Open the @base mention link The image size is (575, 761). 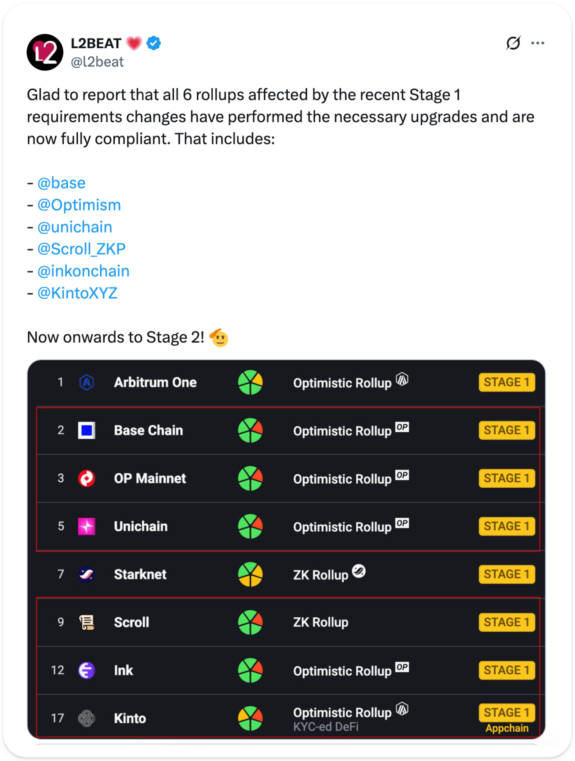(61, 183)
